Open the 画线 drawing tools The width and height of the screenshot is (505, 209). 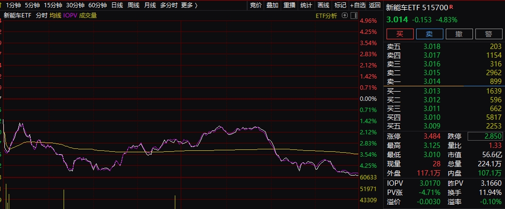(323, 5)
